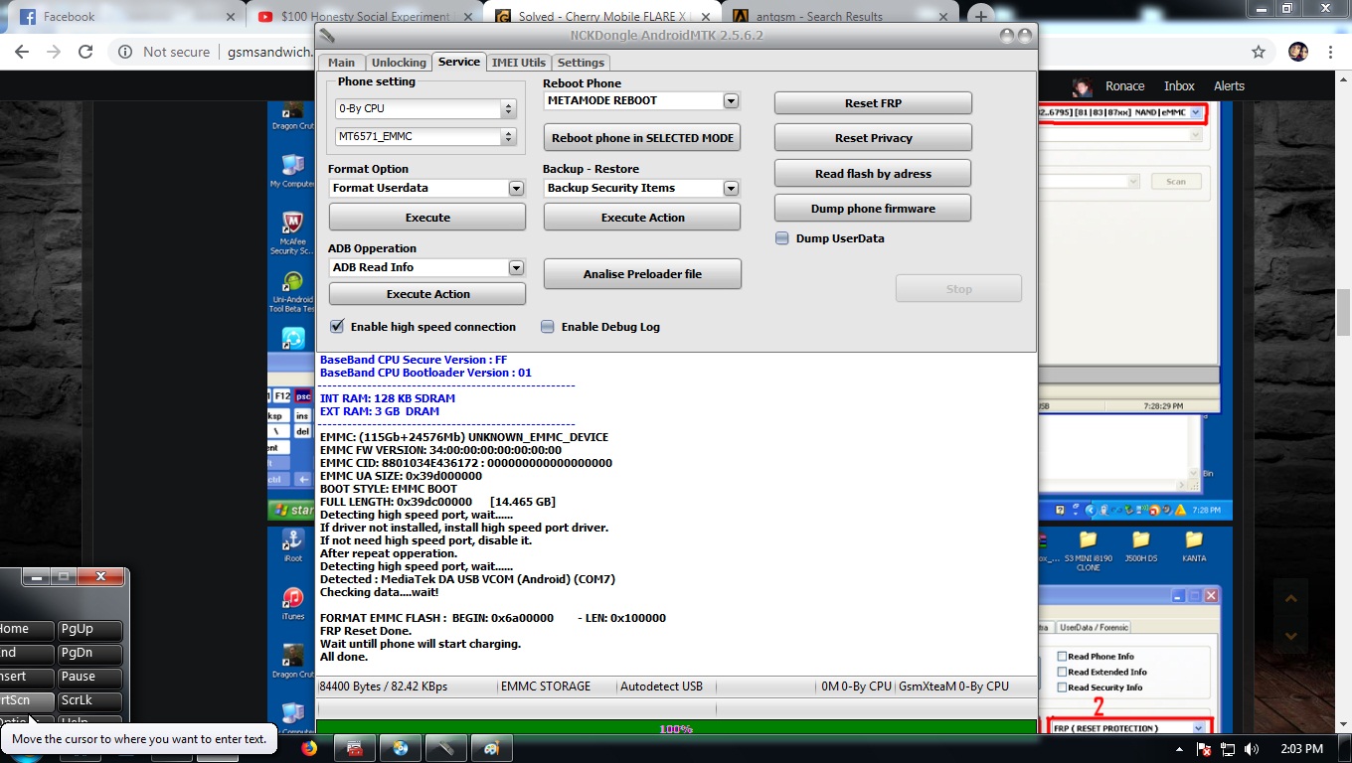Expand the Format Userdata dropdown
Viewport: 1352px width, 763px height.
coord(516,188)
